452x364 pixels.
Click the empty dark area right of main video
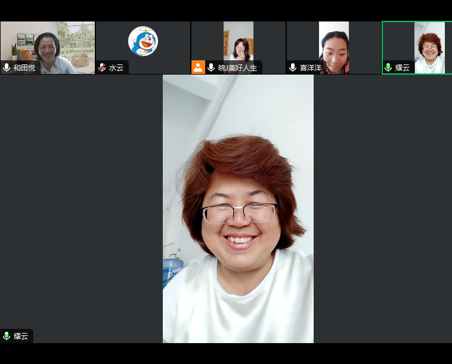(x=382, y=209)
